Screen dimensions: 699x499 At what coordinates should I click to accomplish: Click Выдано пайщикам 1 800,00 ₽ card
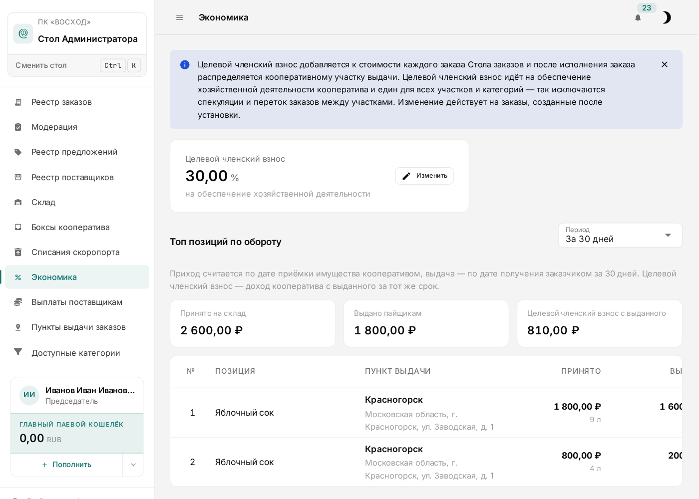(x=426, y=323)
